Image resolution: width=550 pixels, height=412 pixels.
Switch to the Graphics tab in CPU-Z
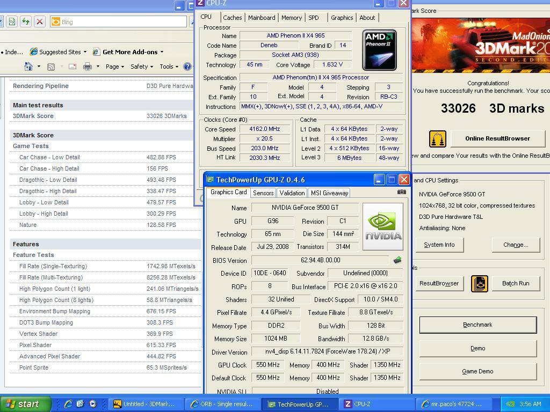point(342,18)
